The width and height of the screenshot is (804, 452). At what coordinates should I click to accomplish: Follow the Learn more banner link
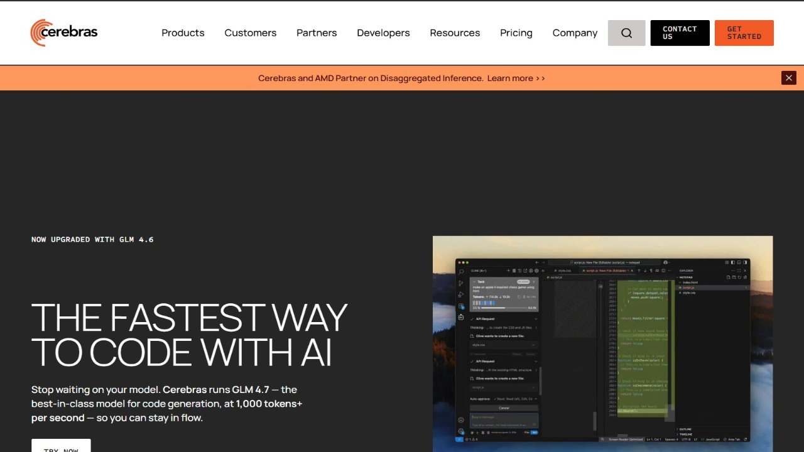[516, 78]
